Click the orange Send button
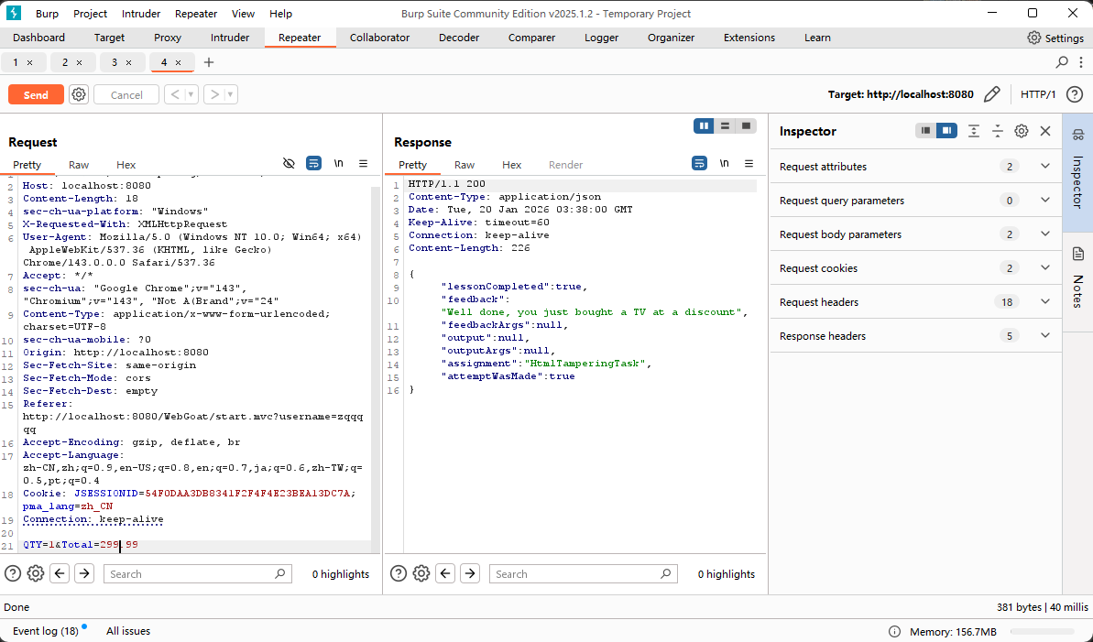1093x642 pixels. [x=36, y=94]
